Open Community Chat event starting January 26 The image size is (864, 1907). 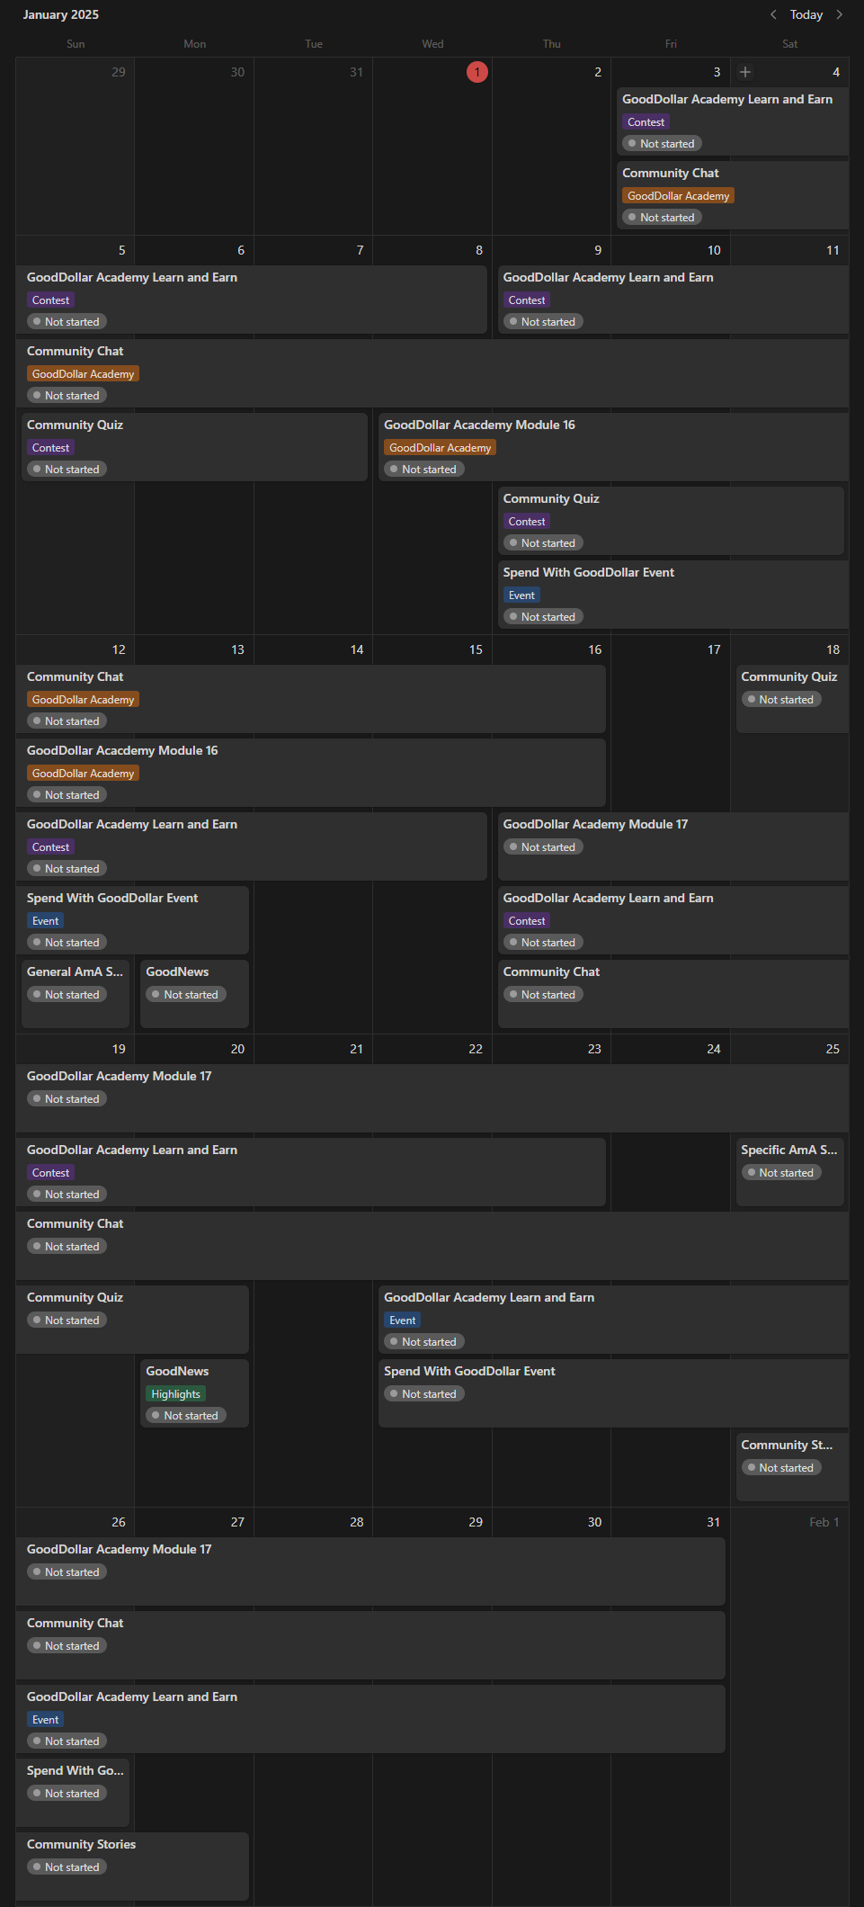tap(370, 1645)
